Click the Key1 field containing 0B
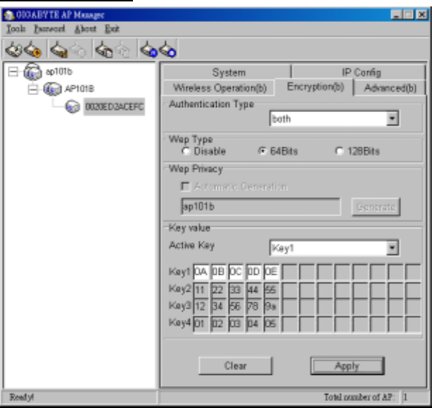The image size is (432, 408). [x=218, y=272]
